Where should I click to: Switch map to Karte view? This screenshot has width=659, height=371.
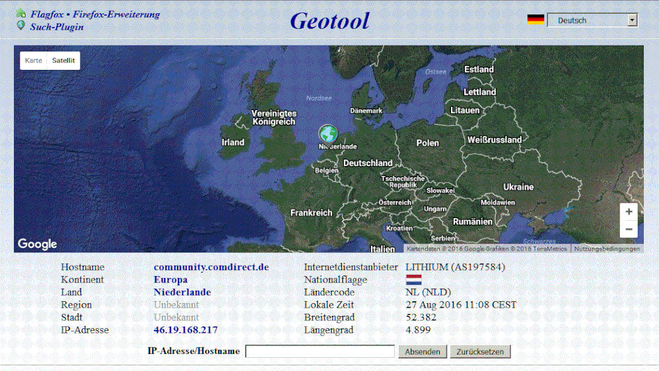(x=34, y=61)
